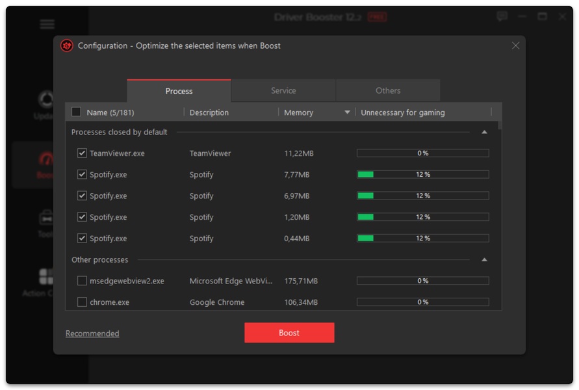Uncheck the TeamViewer.exe process checkbox
The image size is (579, 390).
(x=82, y=153)
